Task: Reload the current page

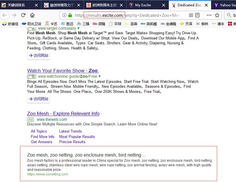Action: 23,15
